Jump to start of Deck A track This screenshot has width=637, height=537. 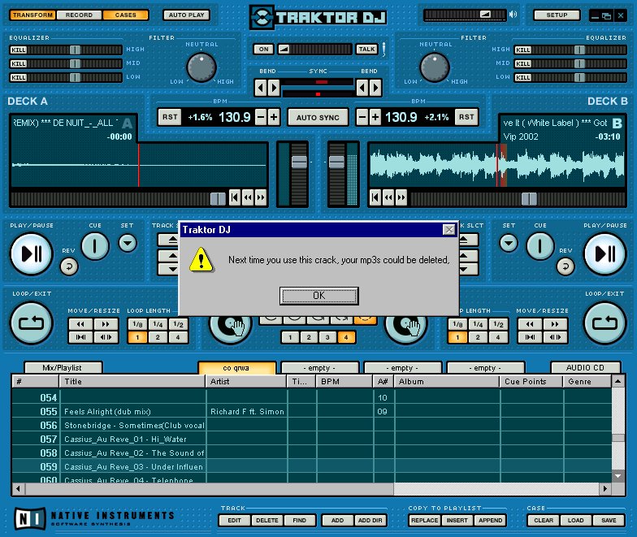point(234,198)
